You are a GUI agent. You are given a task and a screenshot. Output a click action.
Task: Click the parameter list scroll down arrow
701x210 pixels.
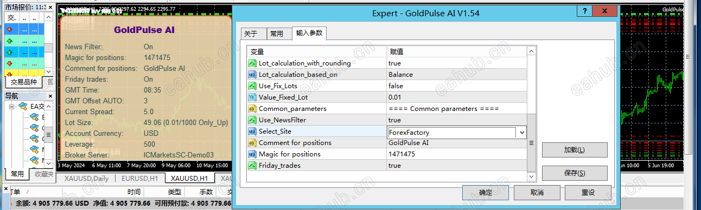pos(531,176)
